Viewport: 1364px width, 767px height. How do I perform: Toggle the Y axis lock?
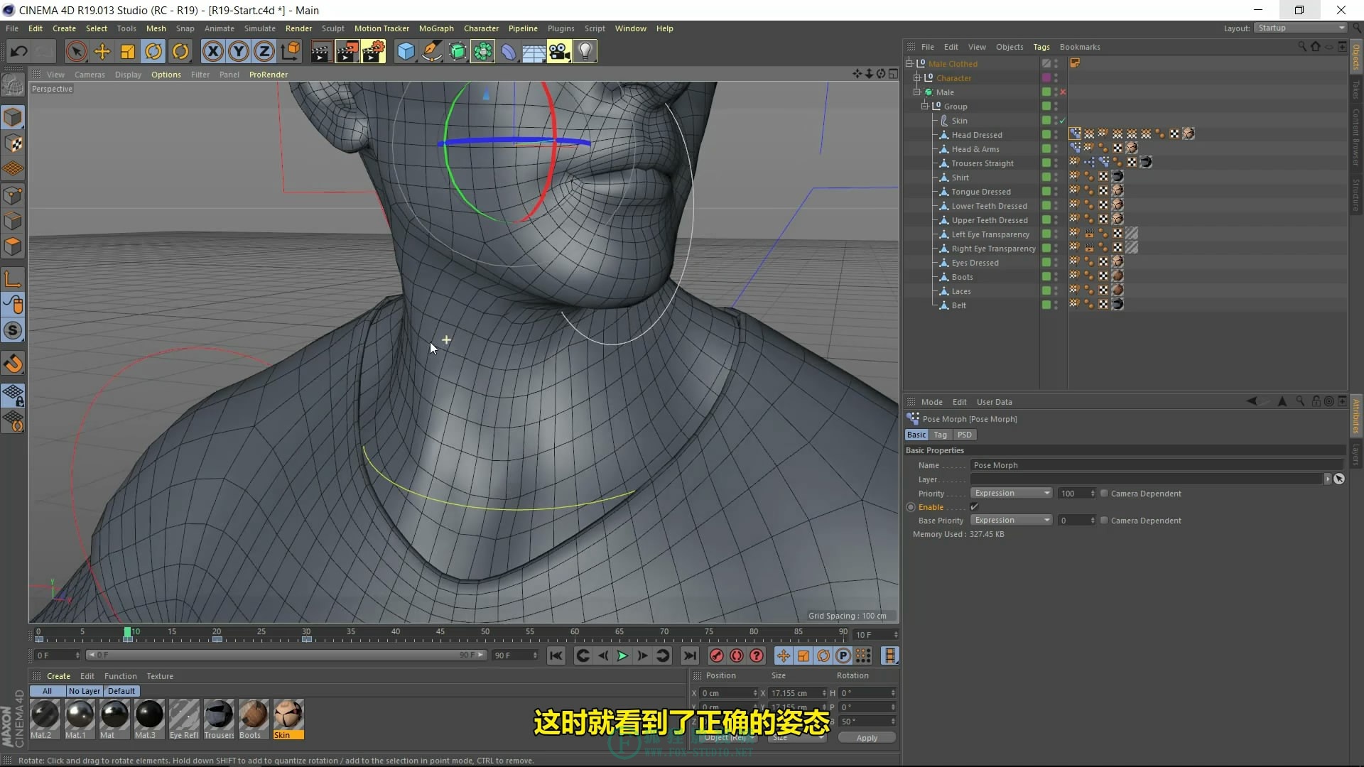click(239, 51)
